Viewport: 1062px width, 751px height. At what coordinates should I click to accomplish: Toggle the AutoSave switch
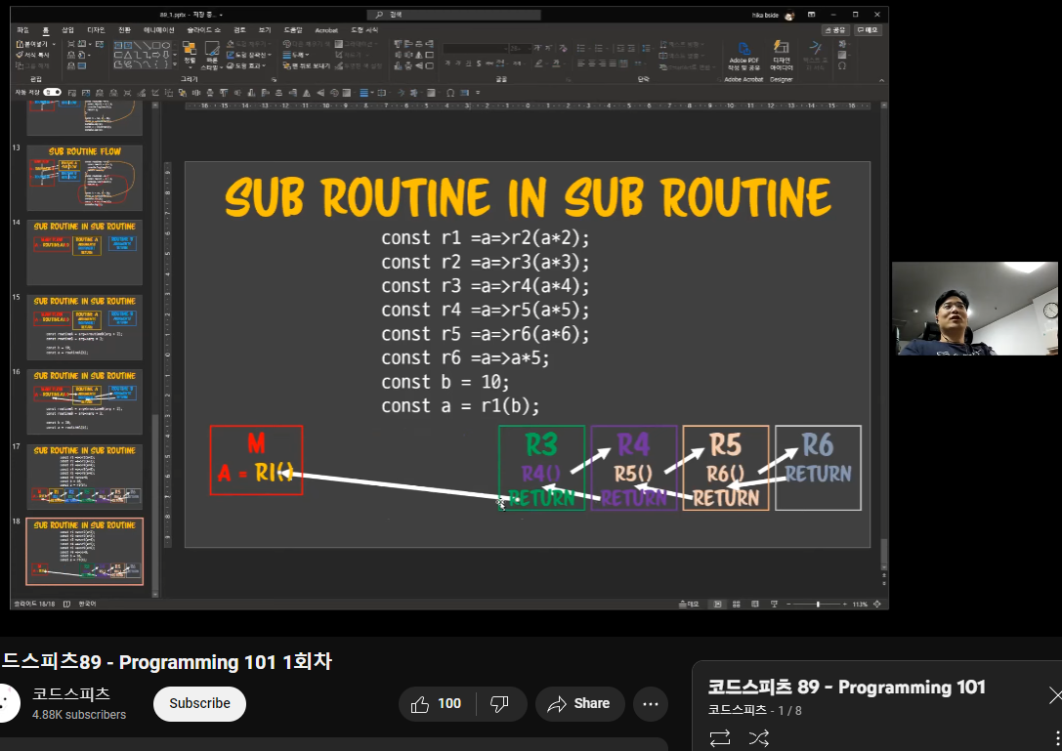click(52, 92)
